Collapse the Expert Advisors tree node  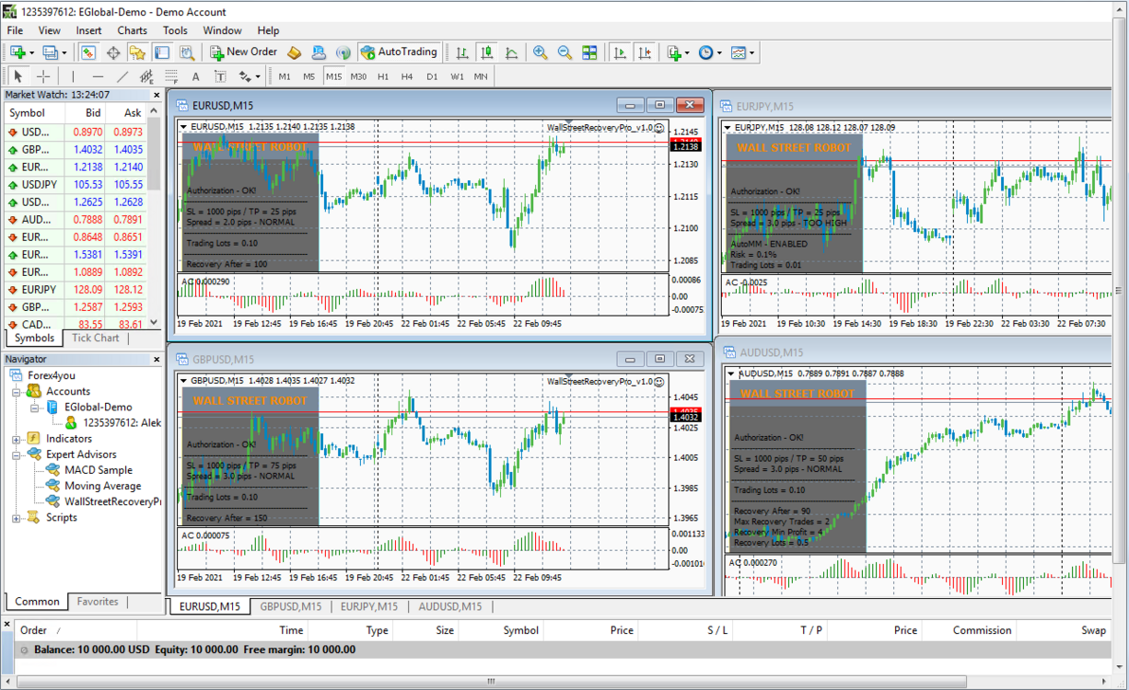point(17,454)
